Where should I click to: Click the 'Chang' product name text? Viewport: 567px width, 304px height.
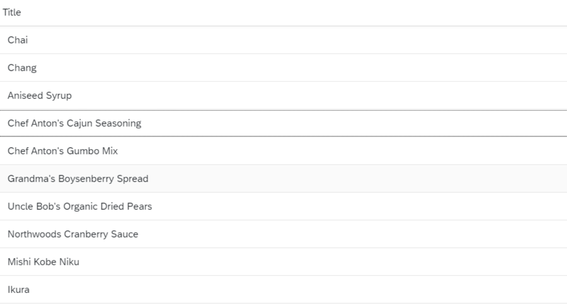coord(22,68)
